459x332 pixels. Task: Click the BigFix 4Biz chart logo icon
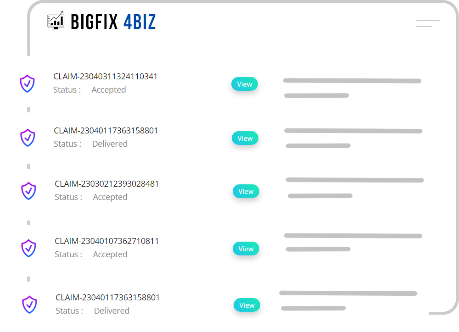pos(56,20)
